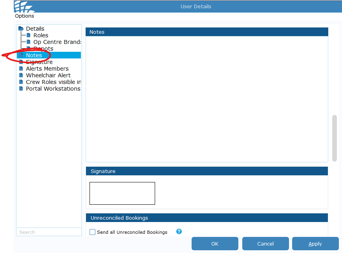The image size is (342, 253).
Task: Click the empty Signature box
Action: pos(122,193)
